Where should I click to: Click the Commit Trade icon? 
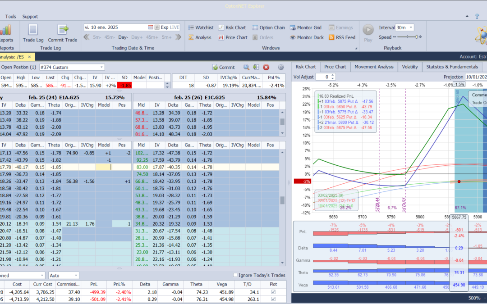[x=63, y=33]
